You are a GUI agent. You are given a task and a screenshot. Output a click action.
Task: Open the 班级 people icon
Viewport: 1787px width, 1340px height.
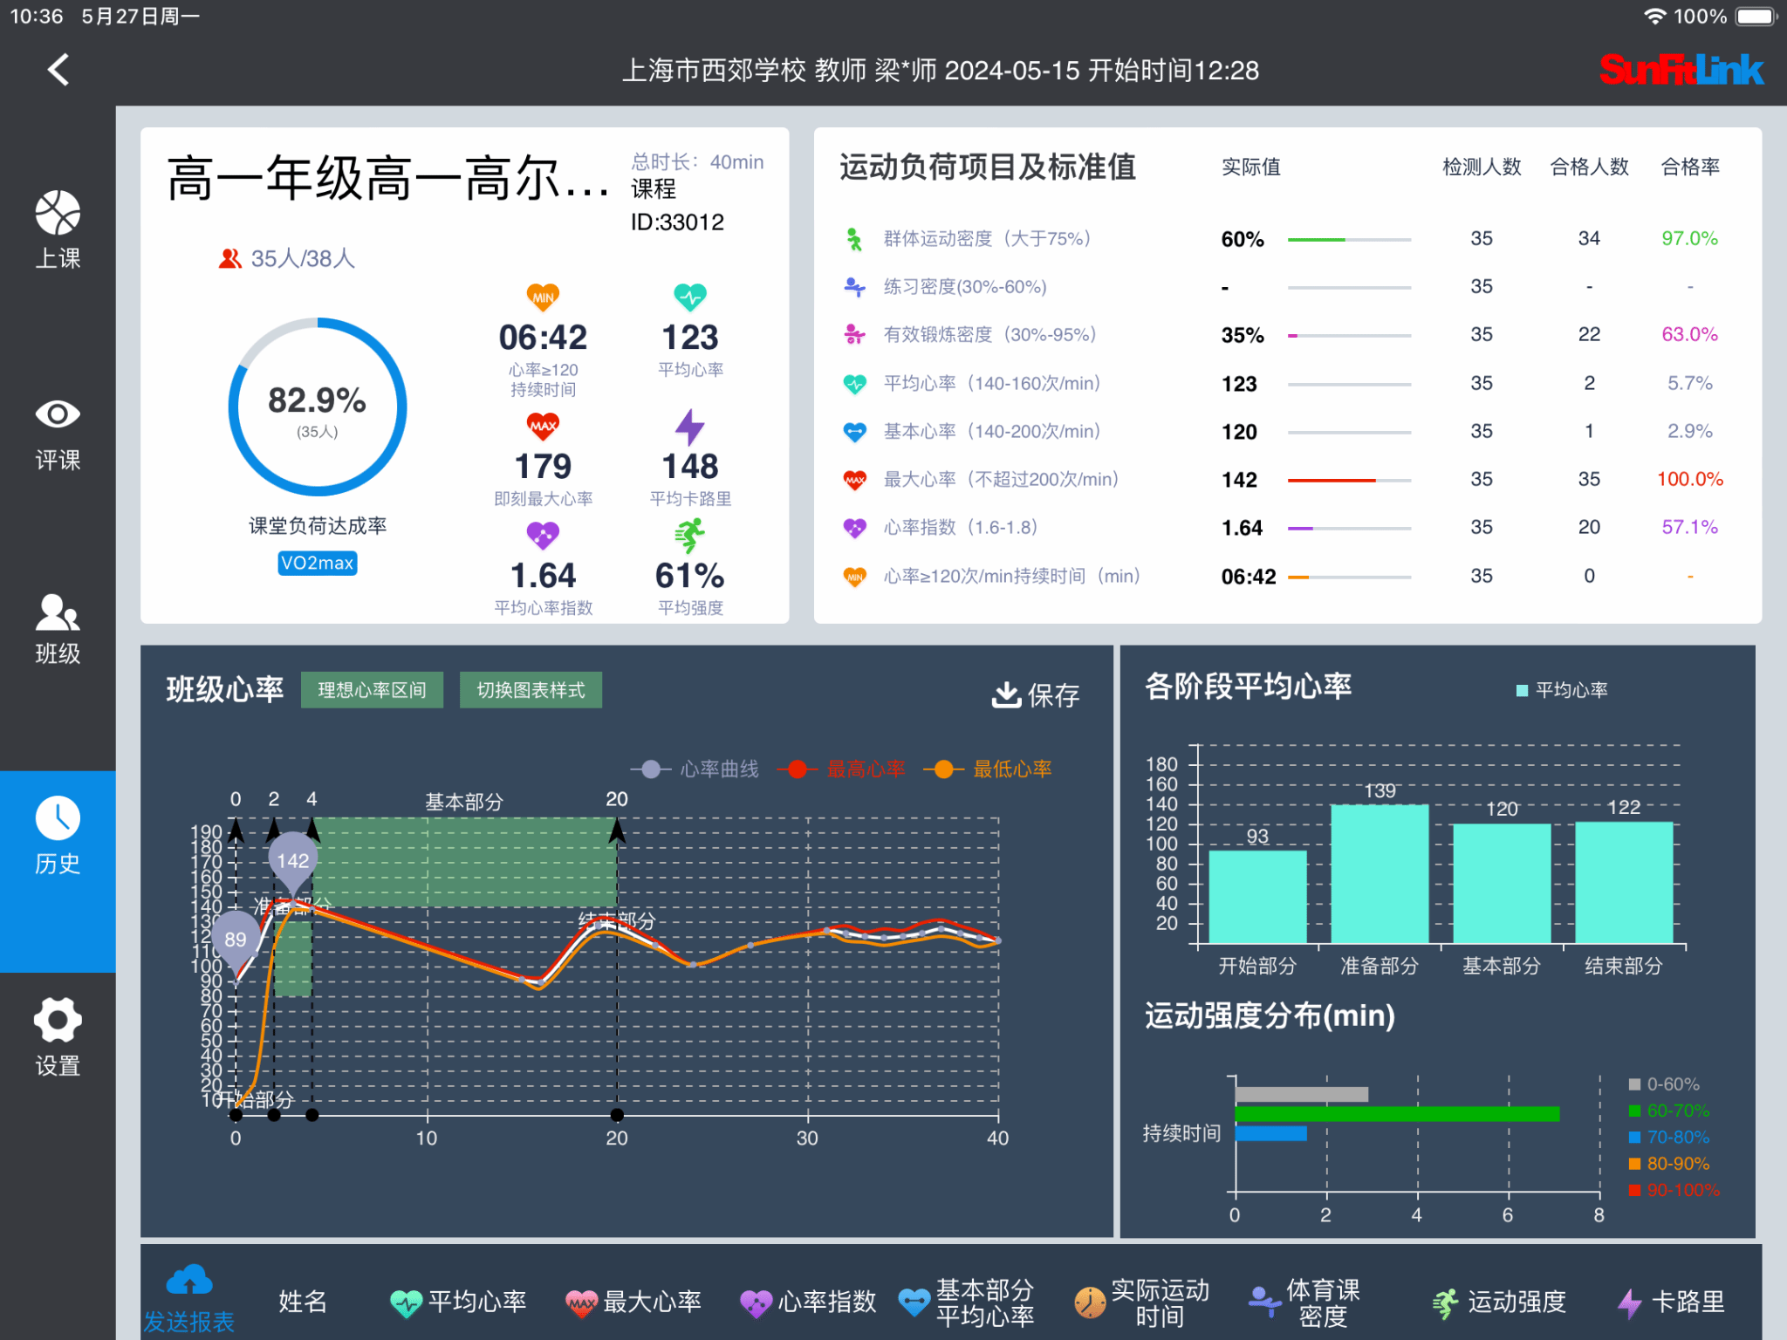(x=58, y=613)
